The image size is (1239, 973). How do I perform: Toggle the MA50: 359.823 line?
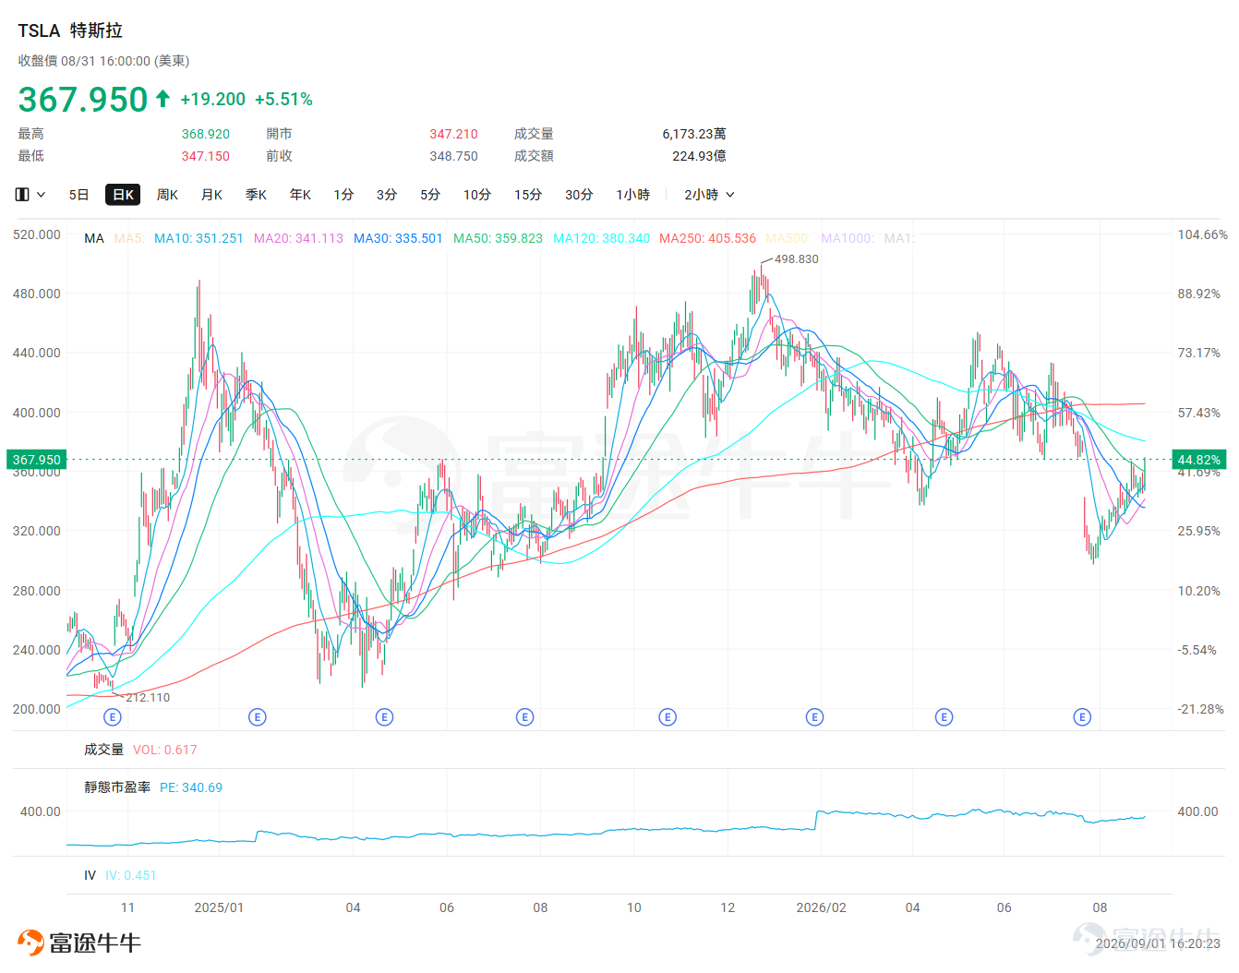[x=498, y=238]
